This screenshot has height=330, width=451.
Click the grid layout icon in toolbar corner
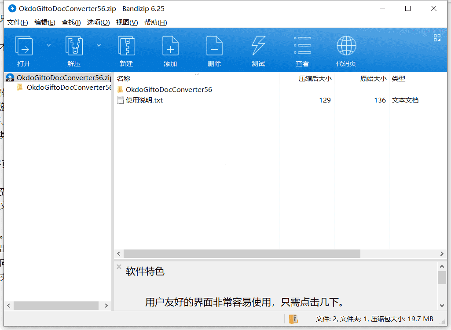tap(437, 38)
